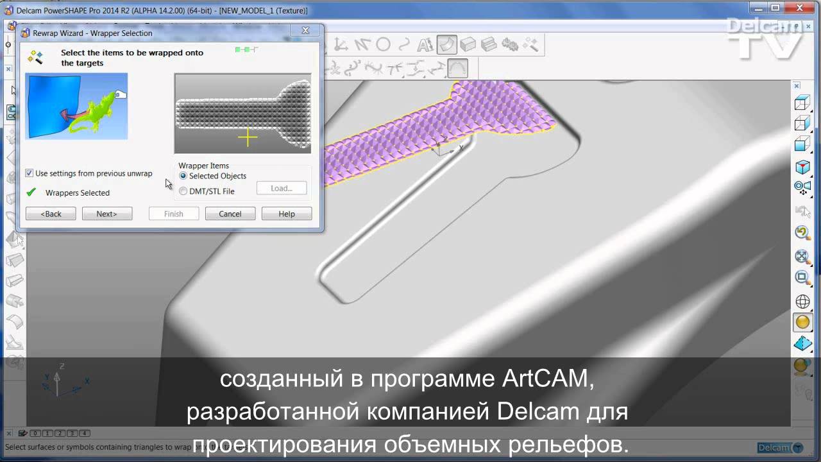Activate zoom to box tool
This screenshot has height=462, width=821.
(802, 277)
